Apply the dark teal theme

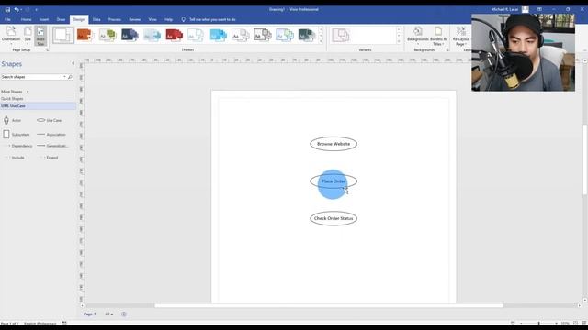(x=306, y=36)
